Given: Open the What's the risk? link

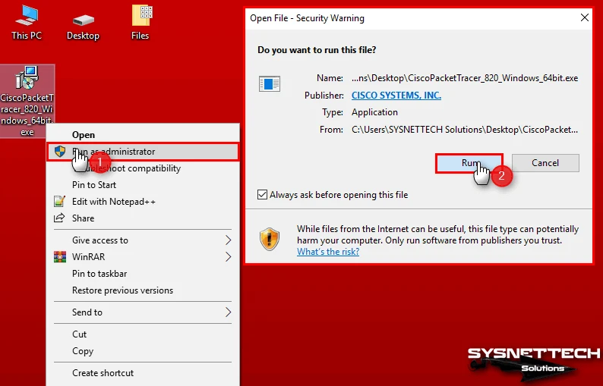Looking at the screenshot, I should (x=328, y=252).
